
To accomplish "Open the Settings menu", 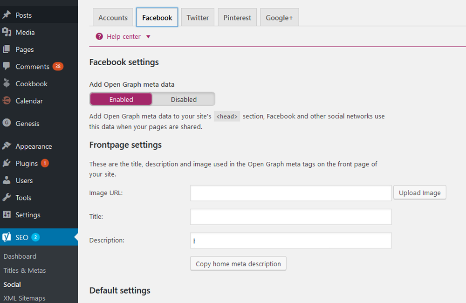I will (39, 215).
